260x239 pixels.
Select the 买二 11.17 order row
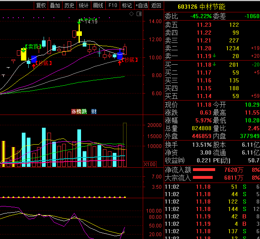[212, 73]
